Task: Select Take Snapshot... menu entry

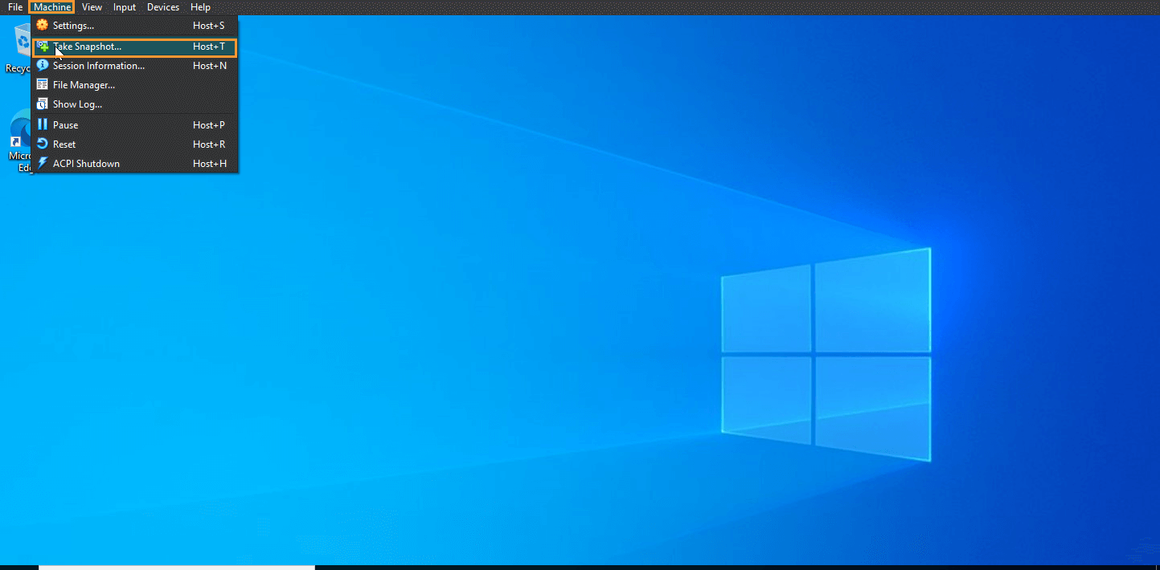Action: point(134,47)
